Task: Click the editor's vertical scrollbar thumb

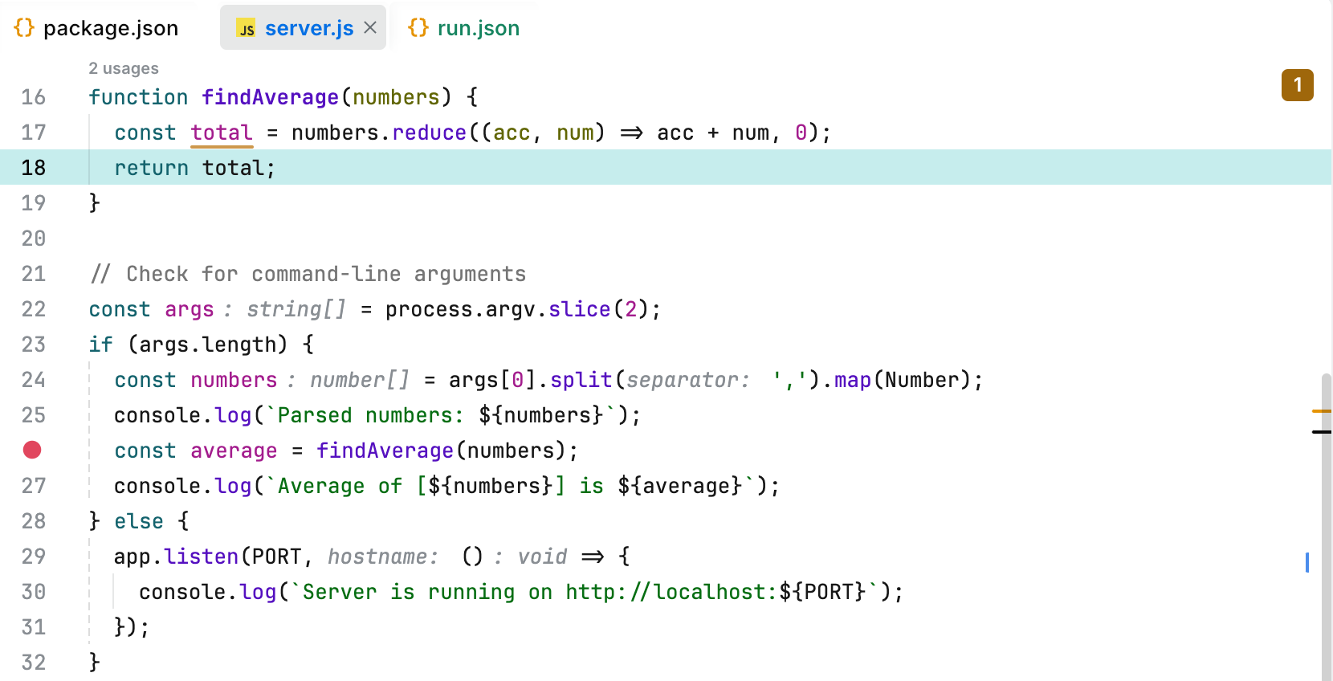Action: pyautogui.click(x=1326, y=526)
